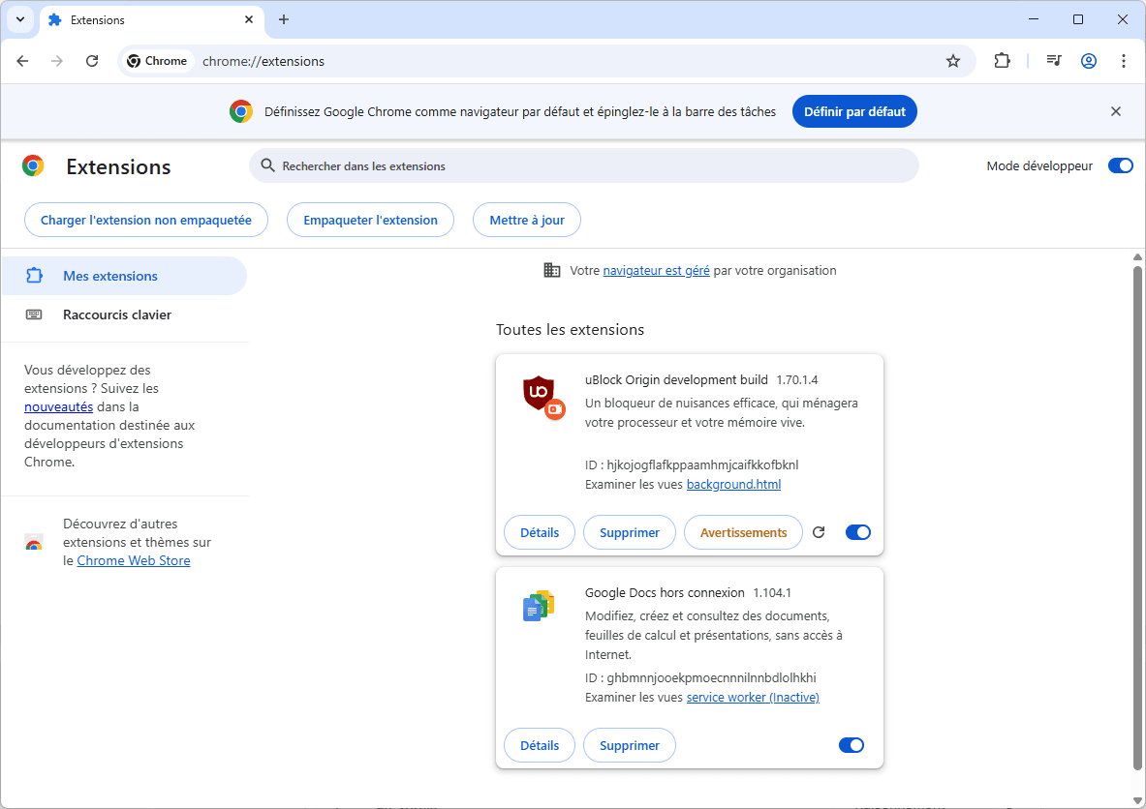Open navigateur est géré link
This screenshot has height=809, width=1146.
(x=657, y=270)
